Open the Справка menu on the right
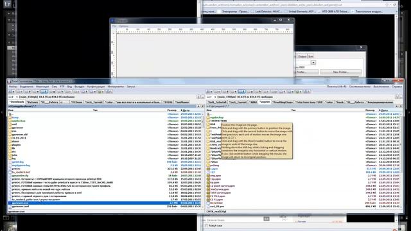Viewport: 411px width, 231px height. click(397, 87)
